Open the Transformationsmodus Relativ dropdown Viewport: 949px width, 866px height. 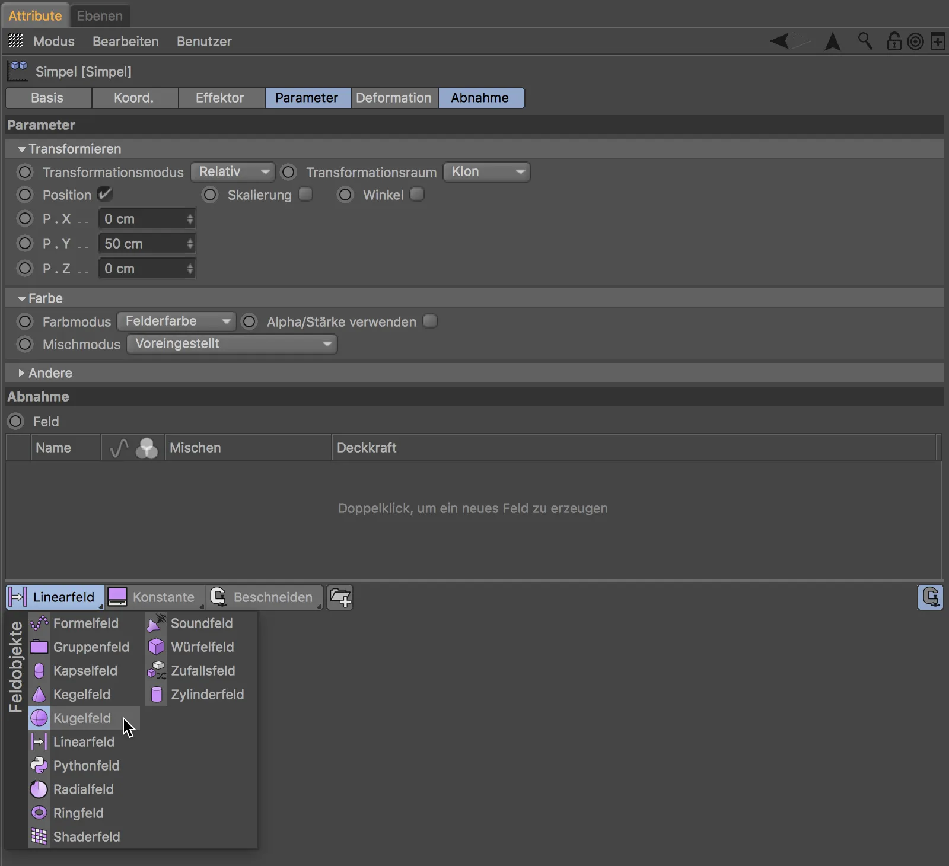coord(233,171)
